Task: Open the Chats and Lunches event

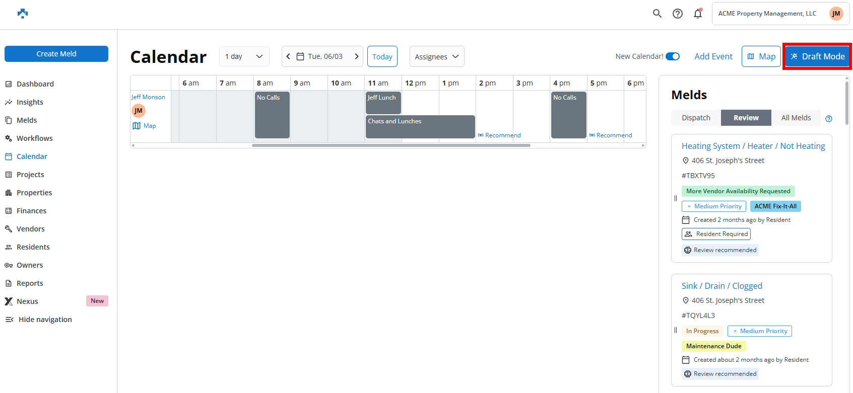Action: pos(420,126)
